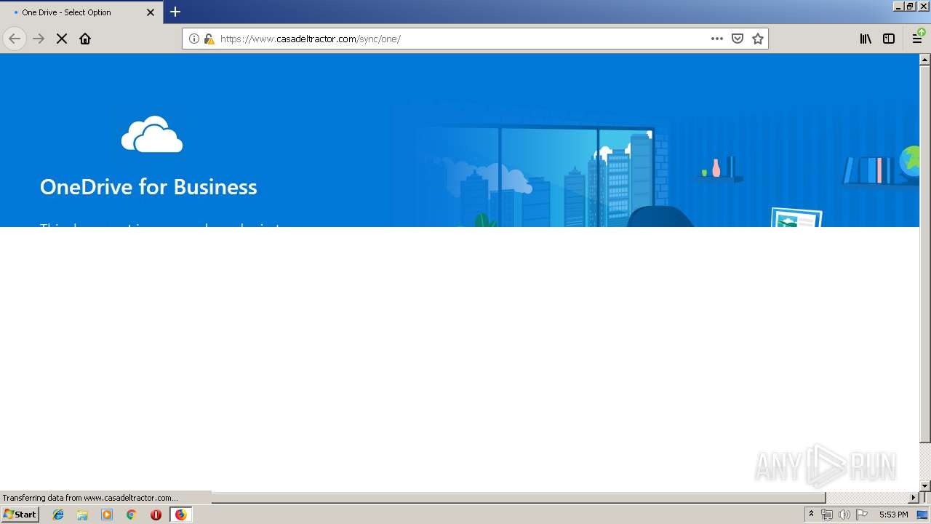The height and width of the screenshot is (524, 931).
Task: Click the vertical scrollbar down arrow
Action: pyautogui.click(x=925, y=485)
